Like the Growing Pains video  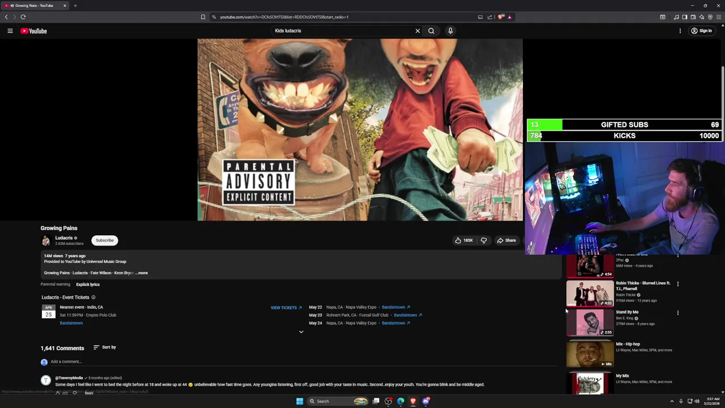click(x=463, y=240)
